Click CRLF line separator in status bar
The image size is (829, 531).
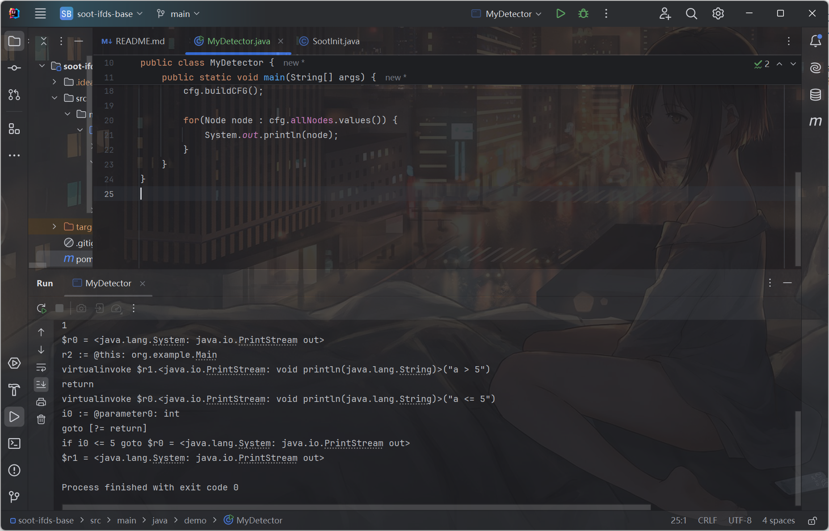tap(707, 521)
